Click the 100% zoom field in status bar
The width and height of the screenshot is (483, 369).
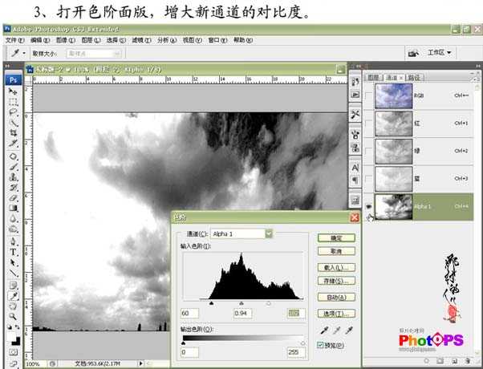[33, 364]
